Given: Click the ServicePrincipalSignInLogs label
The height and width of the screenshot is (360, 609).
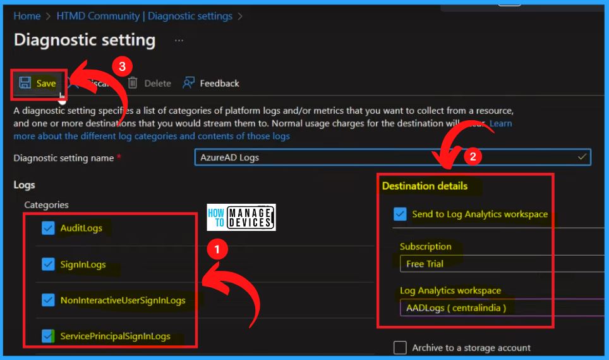Looking at the screenshot, I should [x=116, y=336].
